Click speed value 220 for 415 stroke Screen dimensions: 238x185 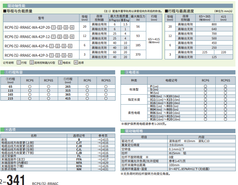pos(224,52)
